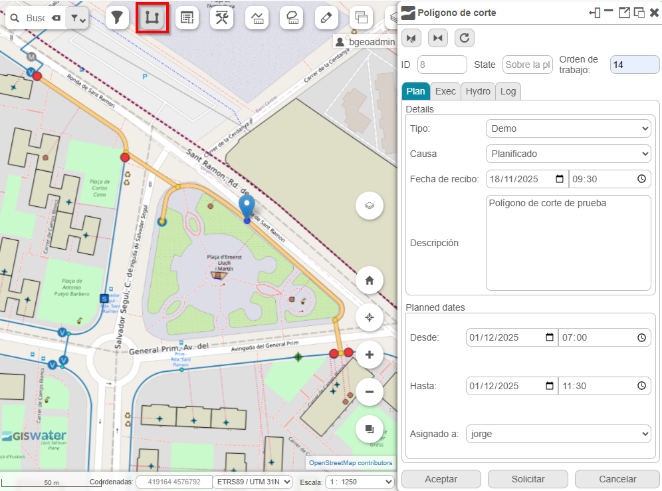This screenshot has height=491, width=662.
Task: Switch to the Hydro tab
Action: (x=478, y=91)
